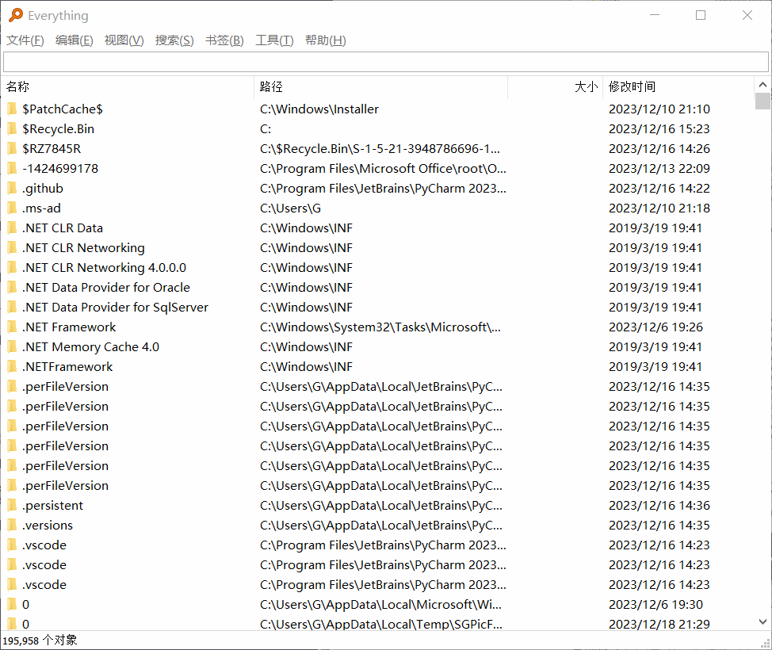Open the 搜索(S) menu
This screenshot has height=650, width=772.
[174, 40]
